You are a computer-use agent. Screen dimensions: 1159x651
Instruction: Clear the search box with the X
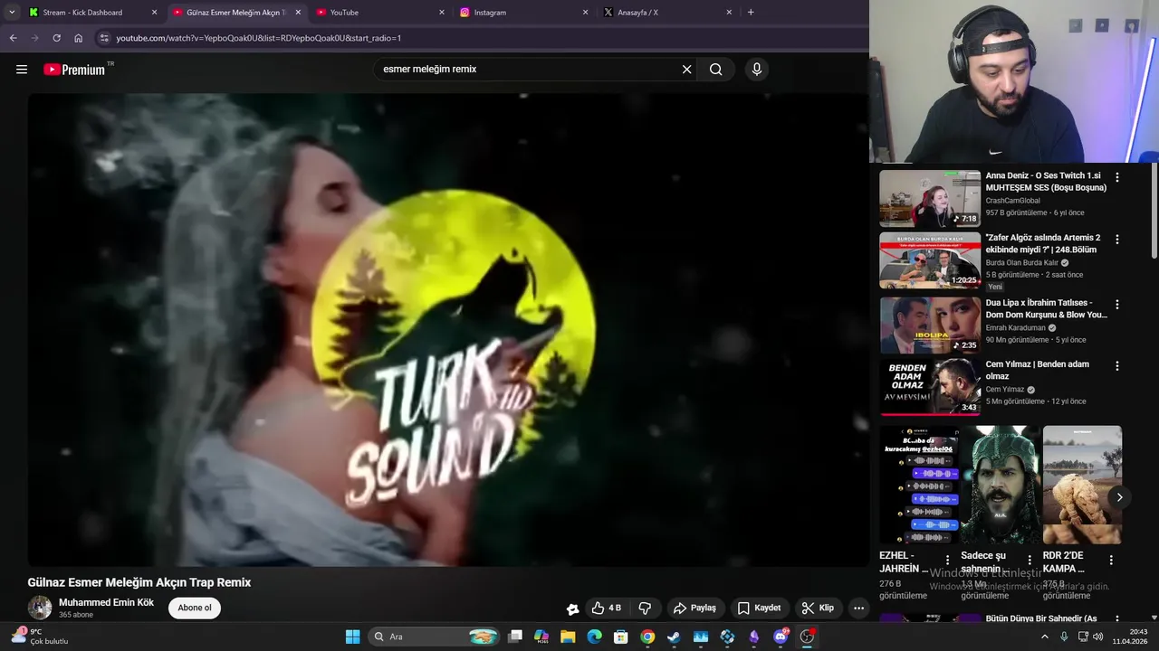pyautogui.click(x=686, y=70)
